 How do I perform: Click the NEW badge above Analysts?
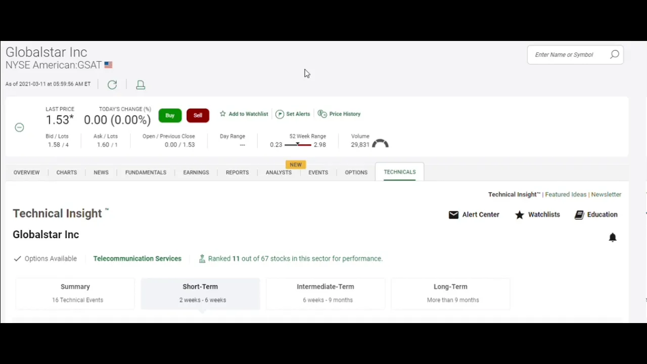pyautogui.click(x=296, y=164)
